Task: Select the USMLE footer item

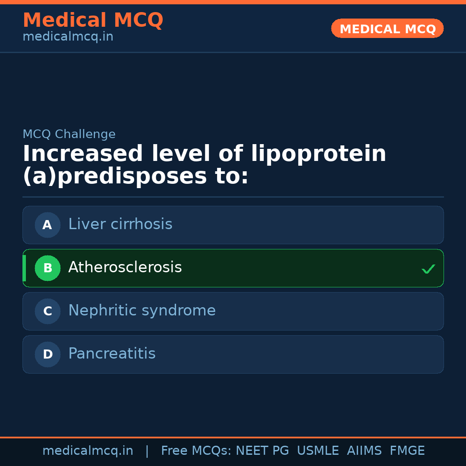Action: tap(318, 451)
